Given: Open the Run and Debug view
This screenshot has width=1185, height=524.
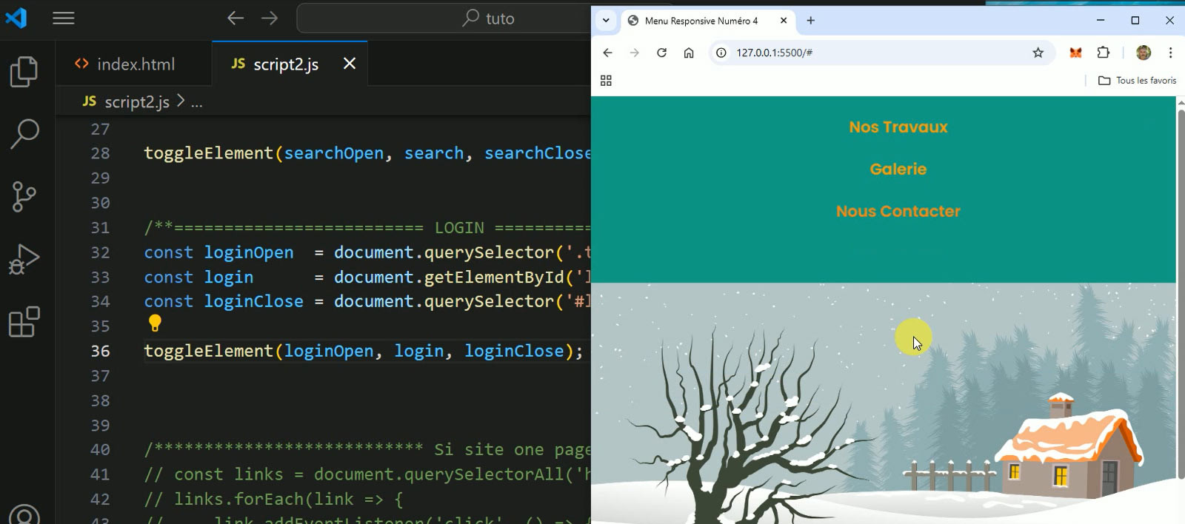Looking at the screenshot, I should (24, 260).
